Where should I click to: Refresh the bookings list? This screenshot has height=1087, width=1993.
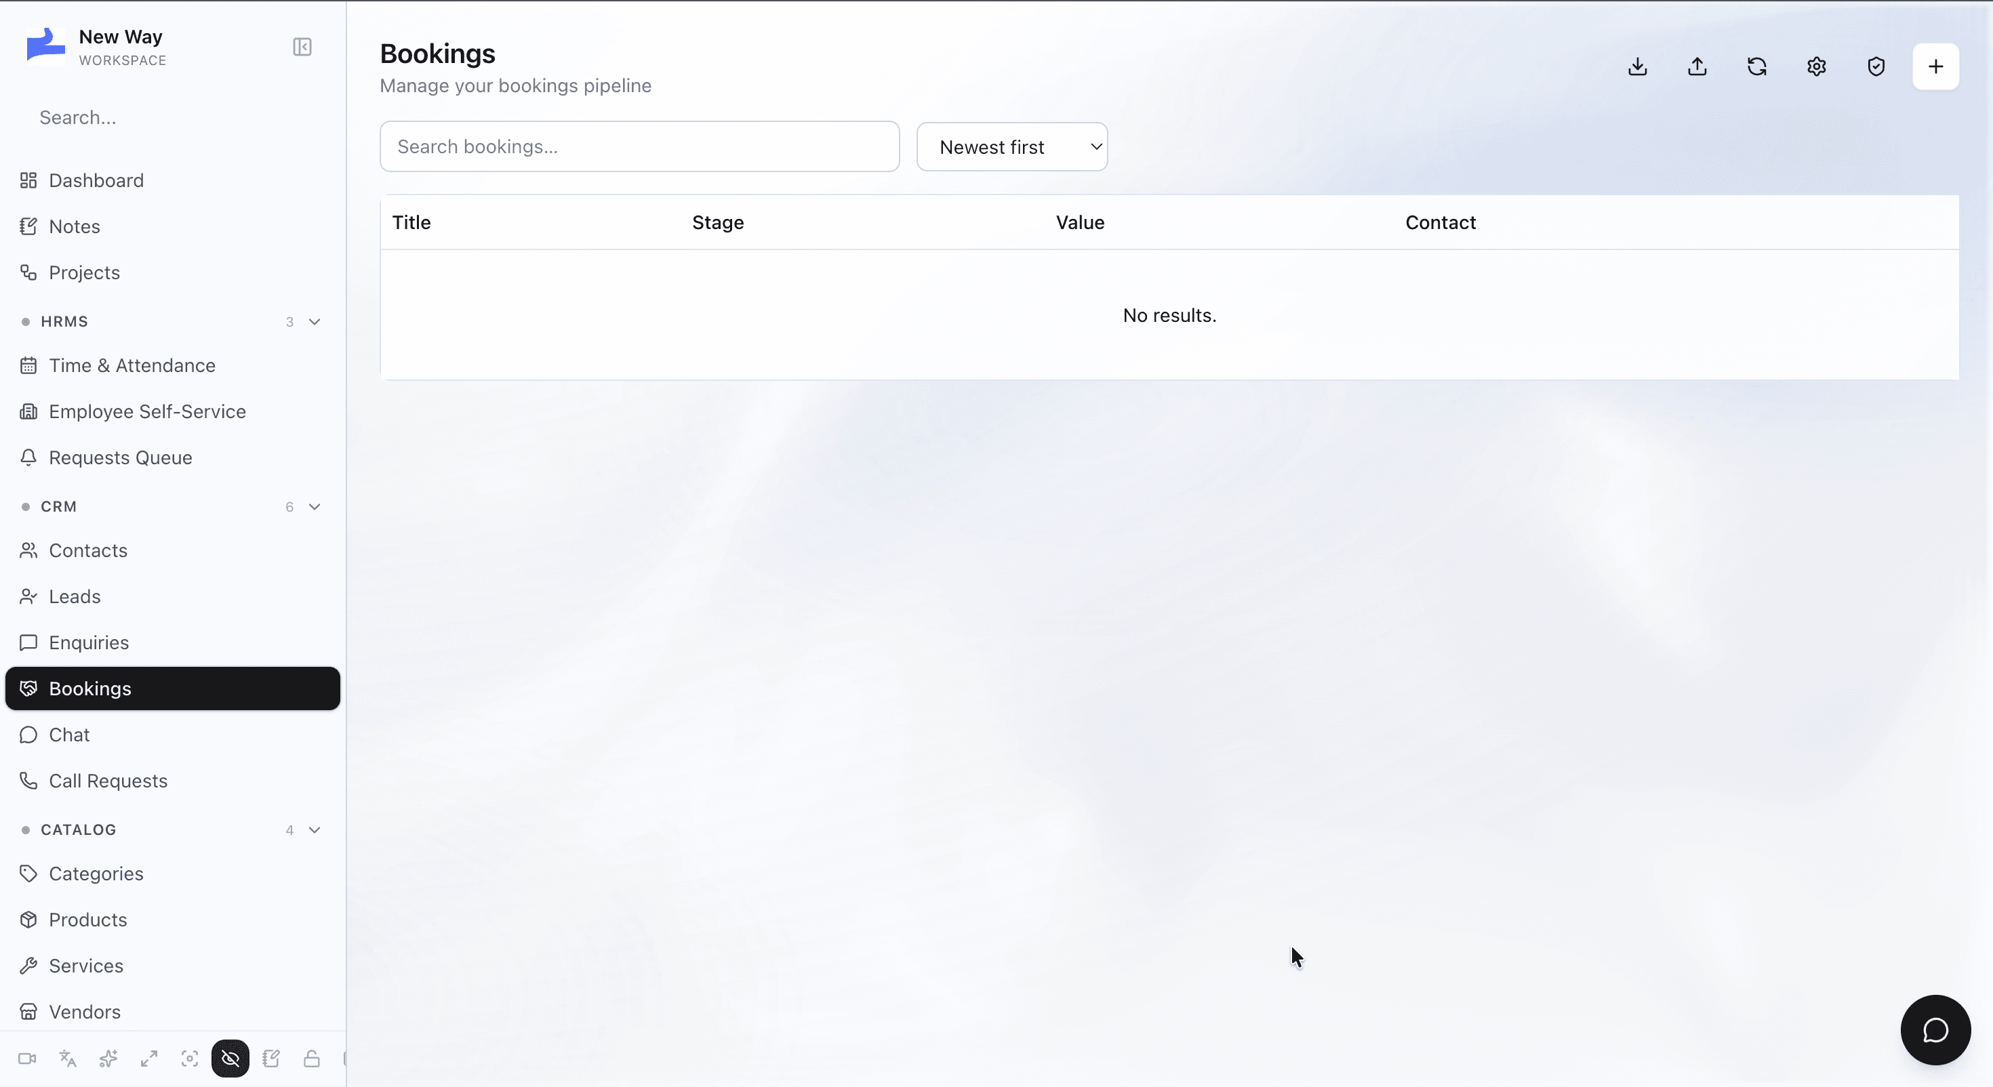pyautogui.click(x=1756, y=66)
